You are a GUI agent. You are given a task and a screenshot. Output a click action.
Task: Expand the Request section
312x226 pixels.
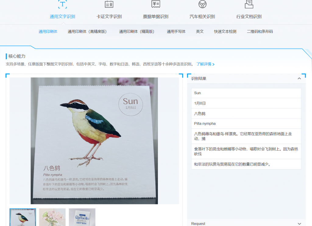click(299, 224)
